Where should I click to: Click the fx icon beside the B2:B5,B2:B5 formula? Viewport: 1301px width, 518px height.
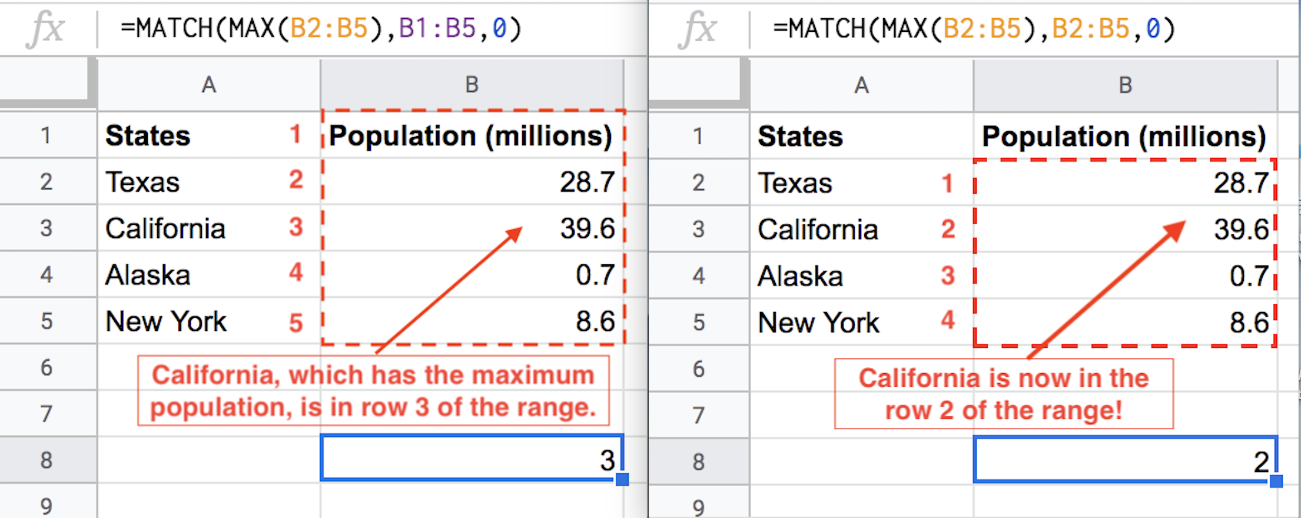click(x=698, y=28)
